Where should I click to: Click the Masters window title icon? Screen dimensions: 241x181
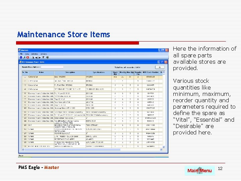tap(19, 50)
